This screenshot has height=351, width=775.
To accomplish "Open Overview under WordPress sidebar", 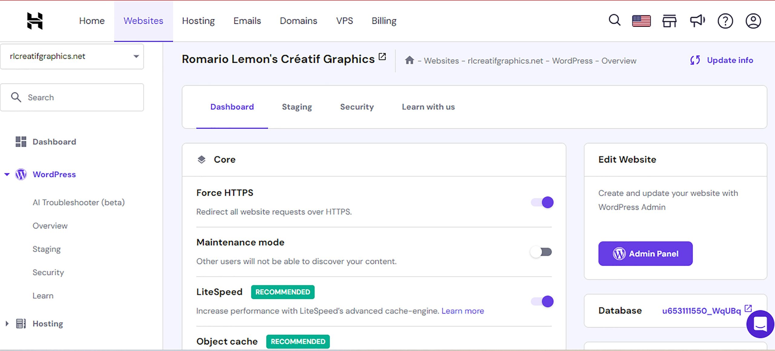I will coord(50,226).
